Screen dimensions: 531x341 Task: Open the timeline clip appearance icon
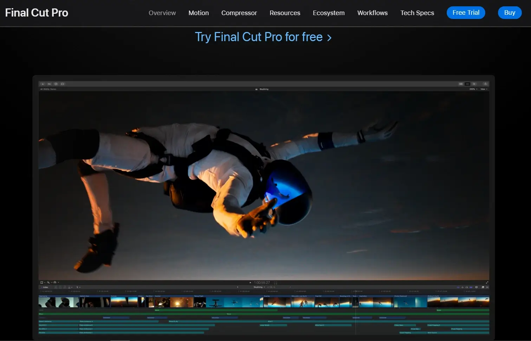(x=476, y=287)
